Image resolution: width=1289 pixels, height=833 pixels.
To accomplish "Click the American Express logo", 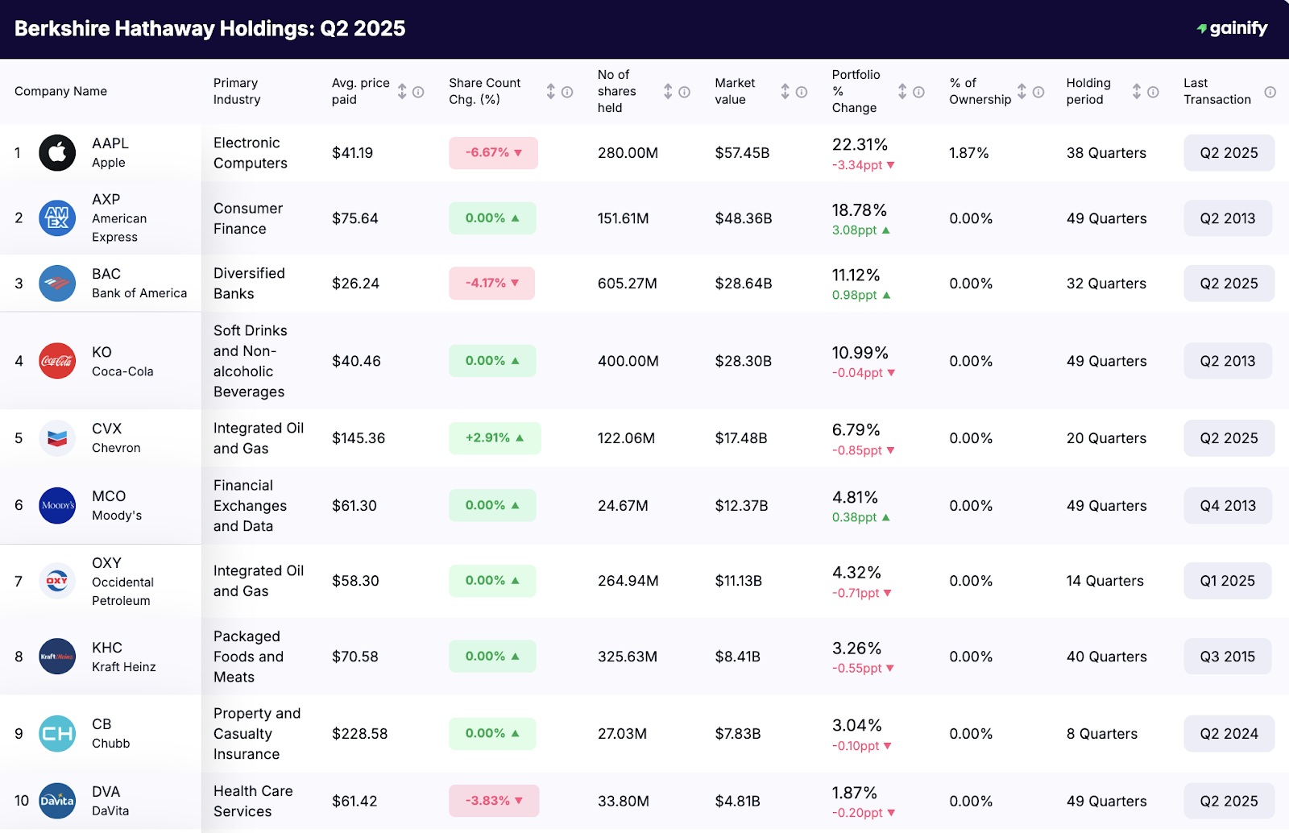I will [57, 218].
